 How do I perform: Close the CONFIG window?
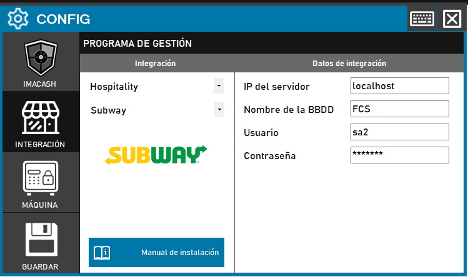pos(451,19)
